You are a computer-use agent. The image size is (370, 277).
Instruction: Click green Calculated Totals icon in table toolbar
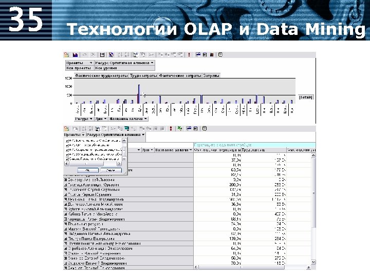127,129
